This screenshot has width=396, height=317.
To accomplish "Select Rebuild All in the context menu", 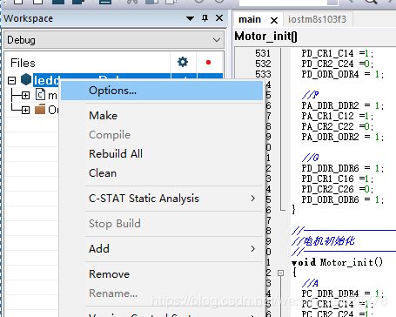I will click(116, 154).
